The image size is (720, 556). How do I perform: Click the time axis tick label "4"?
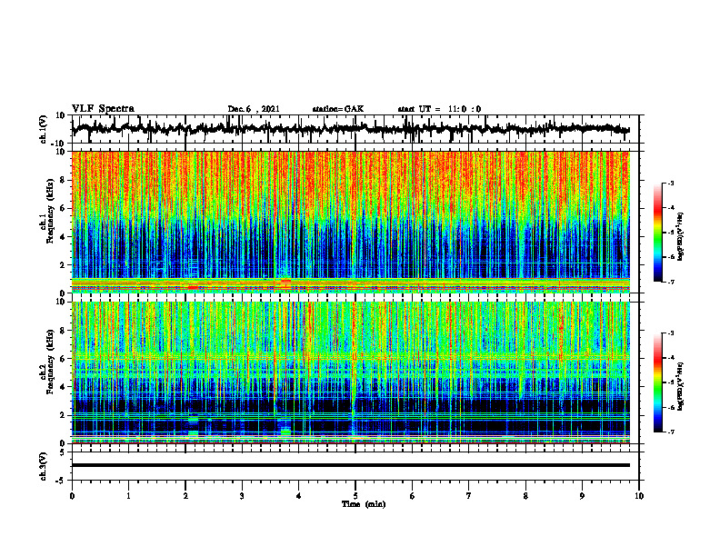(299, 496)
